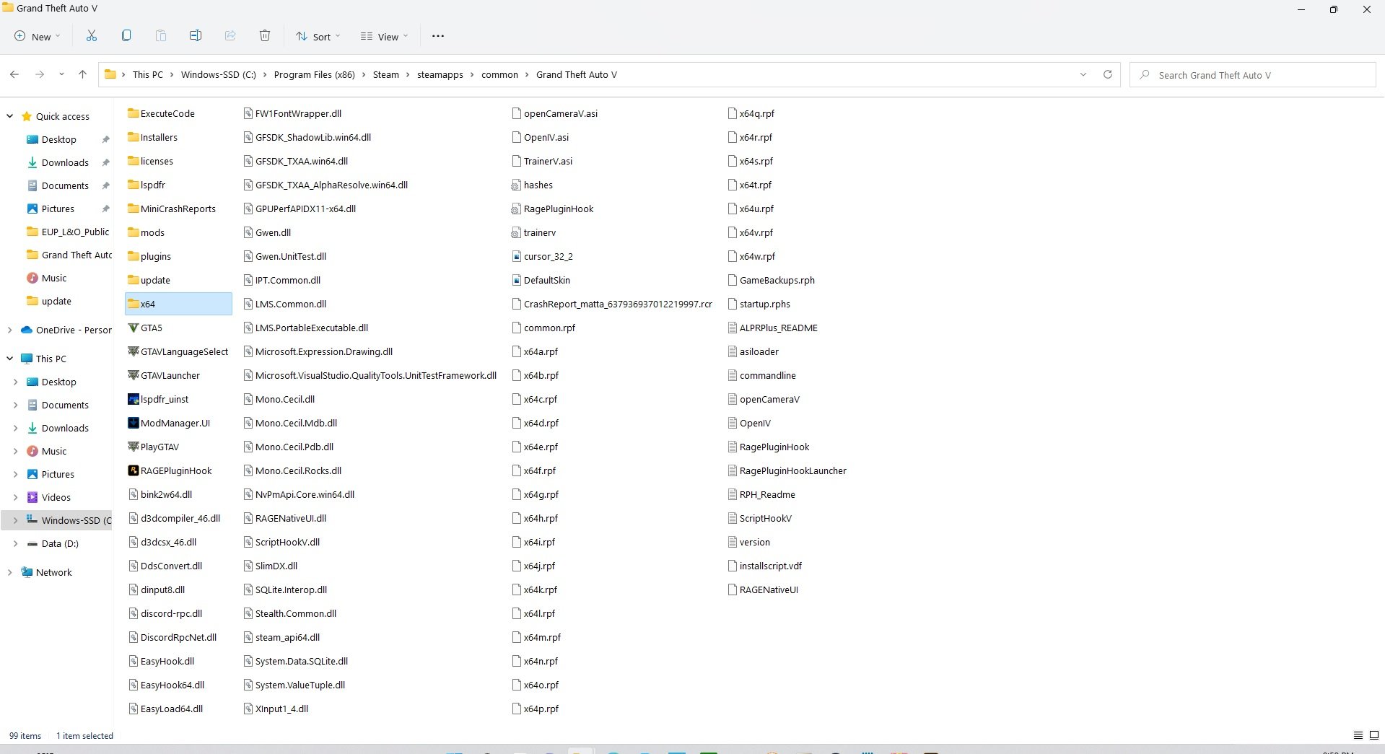Viewport: 1385px width, 754px height.
Task: Click the Copy icon in toolbar
Action: (x=126, y=36)
